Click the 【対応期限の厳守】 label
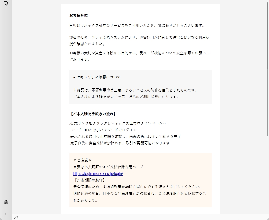Image resolution: width=269 pixels, height=220 pixels. pos(89,180)
